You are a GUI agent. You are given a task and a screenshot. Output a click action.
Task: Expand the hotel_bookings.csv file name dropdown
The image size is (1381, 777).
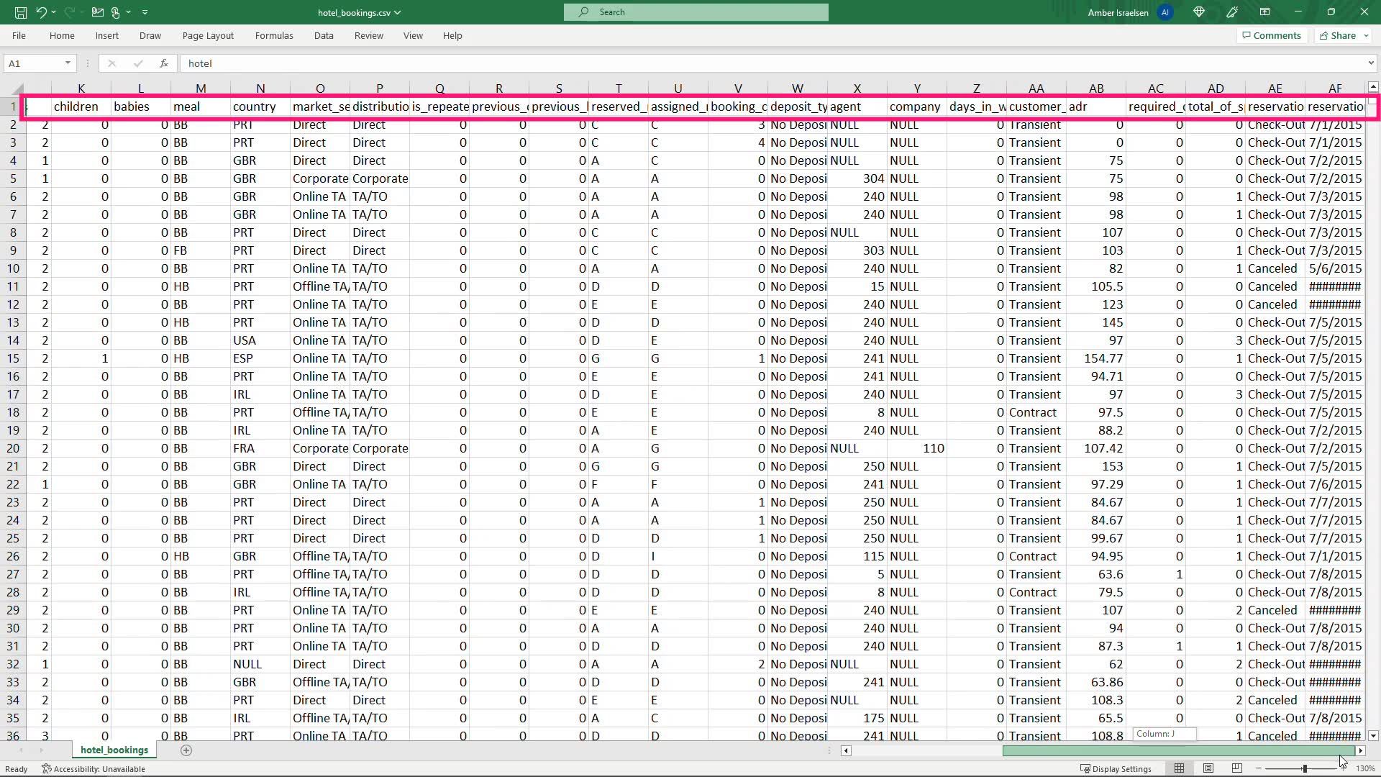pos(398,12)
